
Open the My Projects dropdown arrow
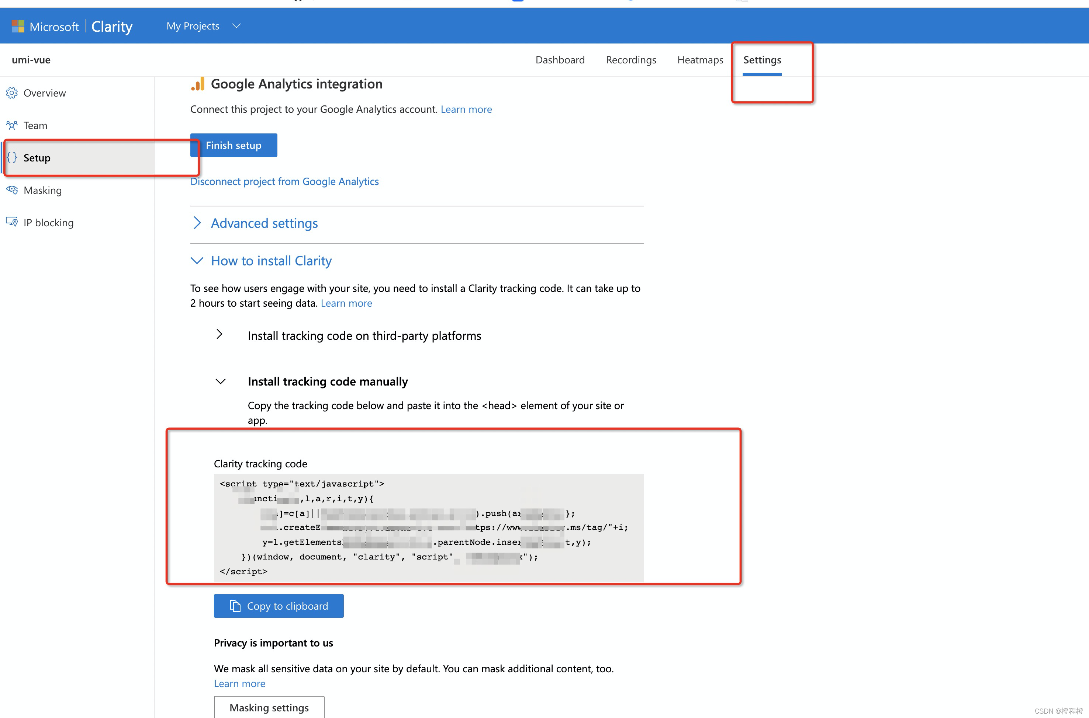coord(236,26)
